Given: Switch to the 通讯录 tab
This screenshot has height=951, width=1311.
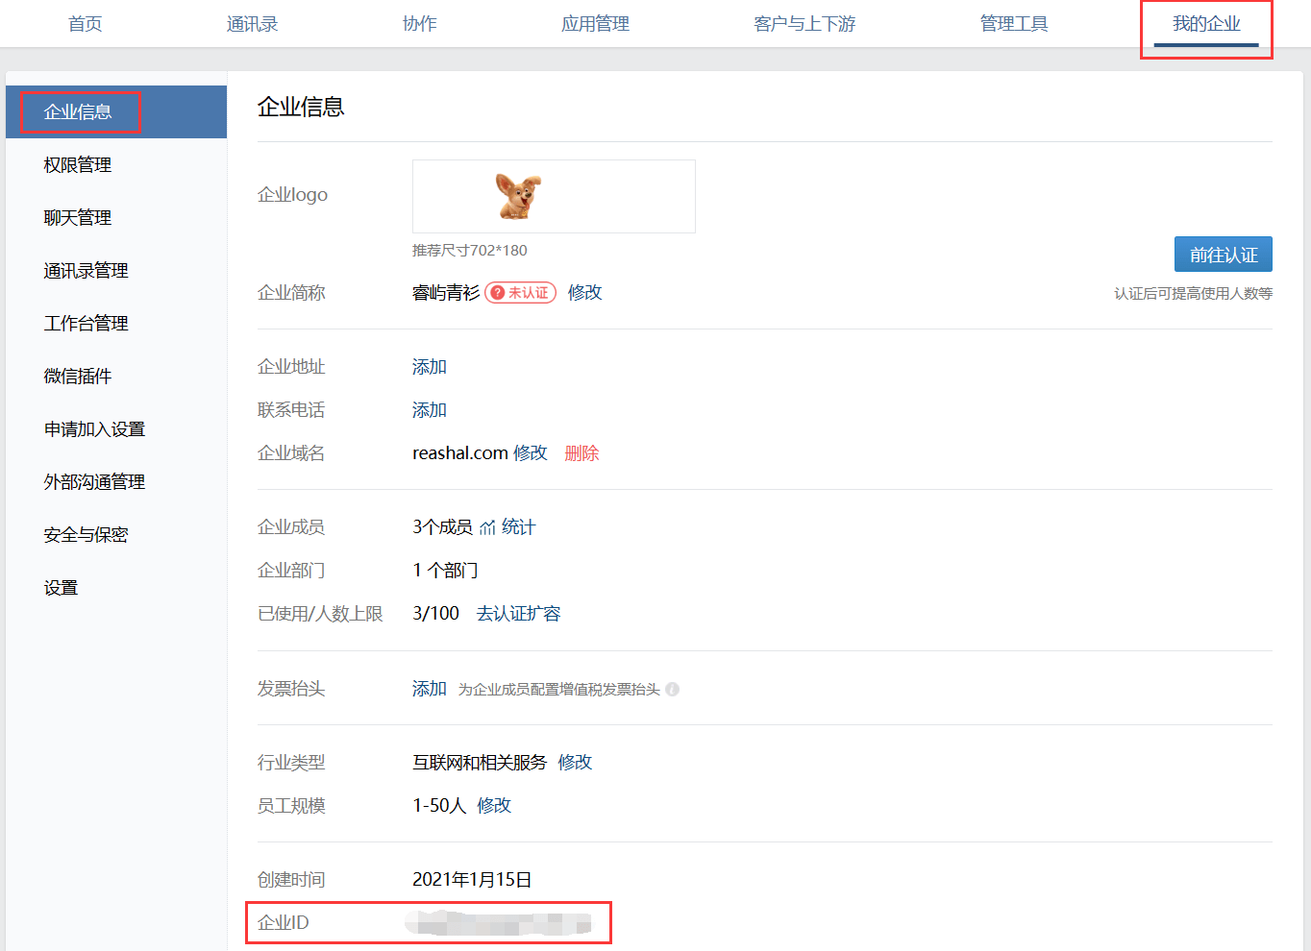Looking at the screenshot, I should 251,23.
